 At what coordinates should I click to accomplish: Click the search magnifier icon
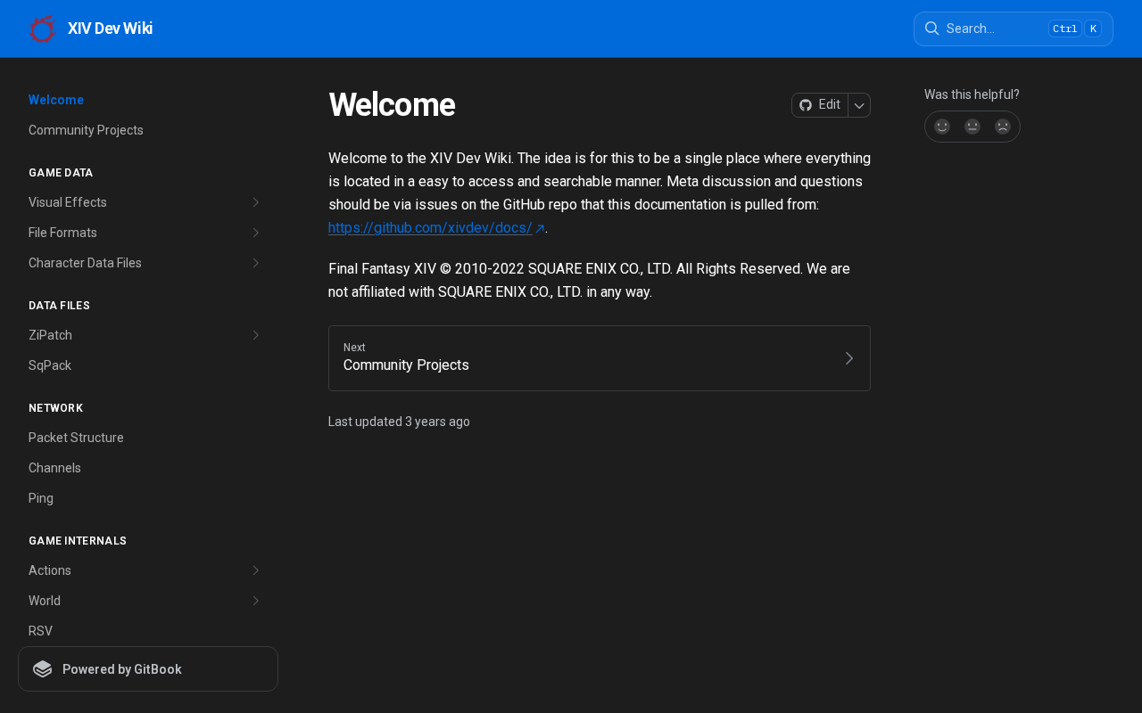point(931,29)
